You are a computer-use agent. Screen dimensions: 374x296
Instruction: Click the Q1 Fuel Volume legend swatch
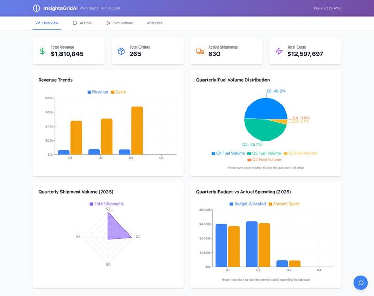(213, 153)
